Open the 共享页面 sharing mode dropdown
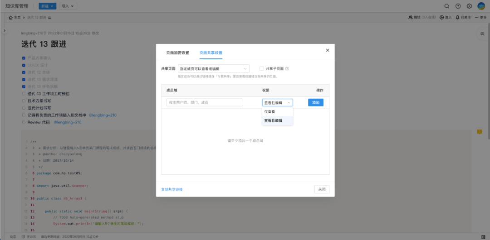This screenshot has width=490, height=240. 213,69
